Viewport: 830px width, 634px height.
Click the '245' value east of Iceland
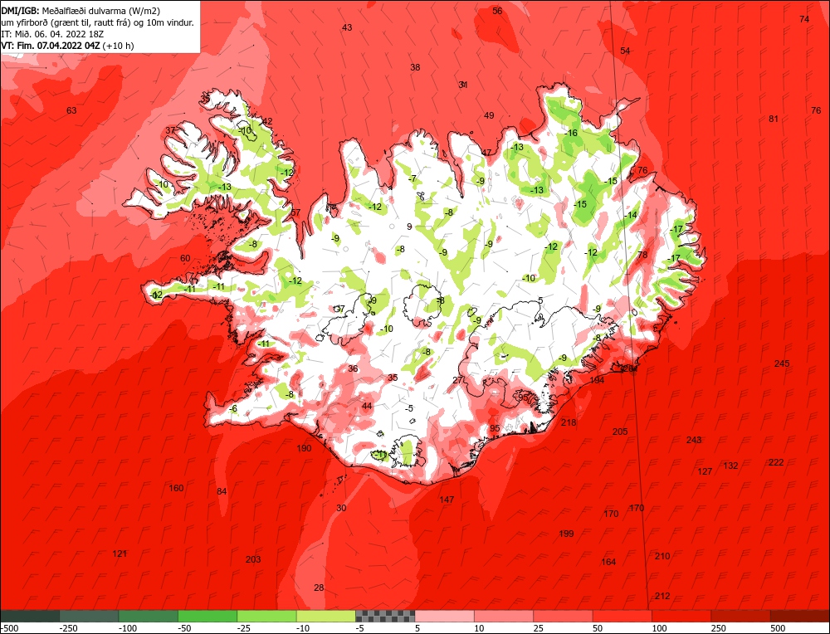click(782, 363)
